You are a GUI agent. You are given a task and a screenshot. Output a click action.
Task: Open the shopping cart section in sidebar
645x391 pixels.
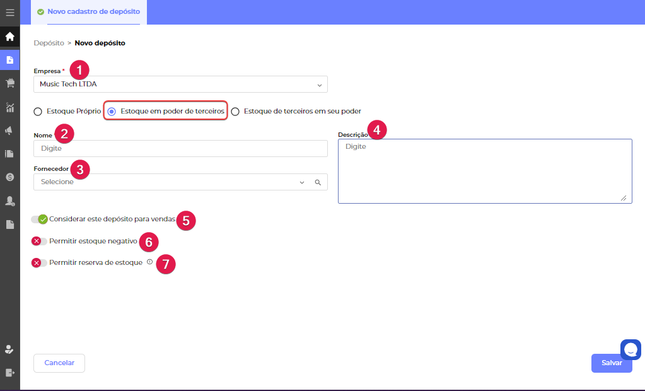point(9,83)
